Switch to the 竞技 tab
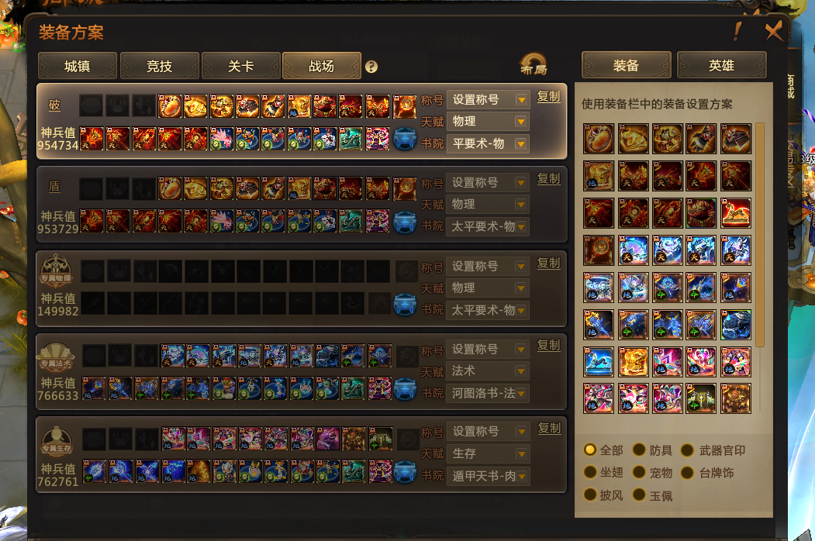The image size is (815, 541). click(x=159, y=66)
